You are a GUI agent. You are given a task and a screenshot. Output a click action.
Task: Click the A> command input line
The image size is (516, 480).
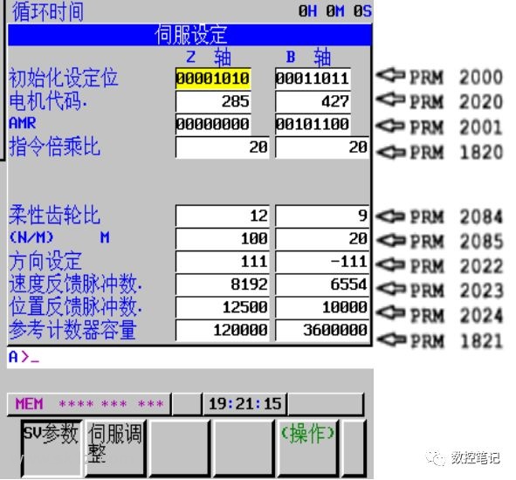190,357
